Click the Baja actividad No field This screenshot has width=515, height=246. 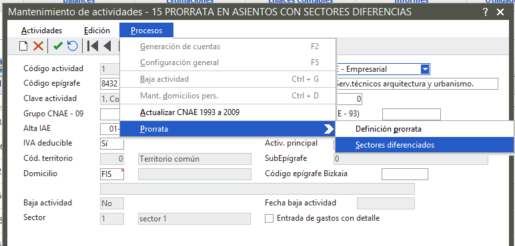point(112,203)
